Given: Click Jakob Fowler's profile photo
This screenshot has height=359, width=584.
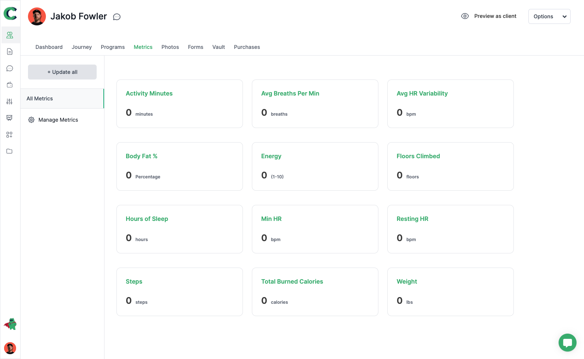Looking at the screenshot, I should point(37,16).
